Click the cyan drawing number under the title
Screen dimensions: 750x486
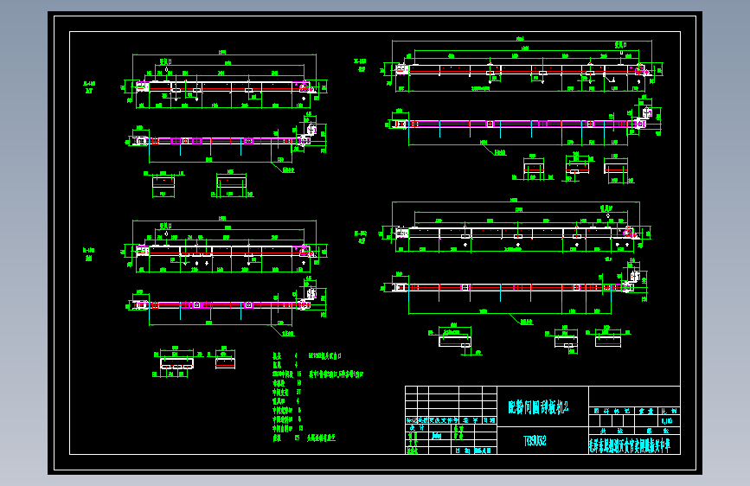click(x=535, y=440)
